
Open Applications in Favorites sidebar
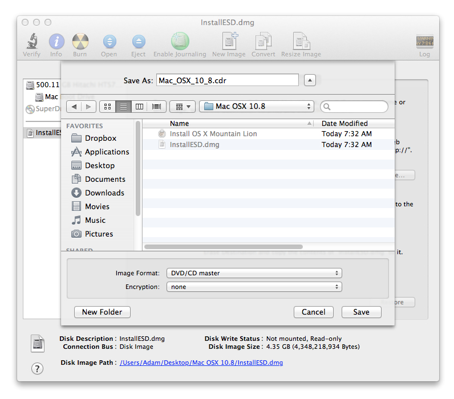click(100, 152)
